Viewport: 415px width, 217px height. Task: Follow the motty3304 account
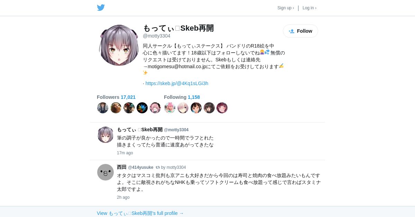click(x=301, y=31)
